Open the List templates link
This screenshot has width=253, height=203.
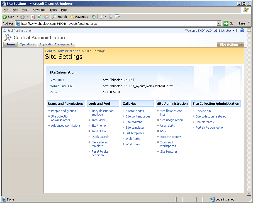tap(135, 133)
